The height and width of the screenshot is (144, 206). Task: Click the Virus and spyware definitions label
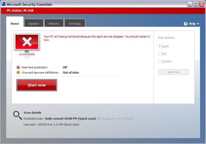tap(40, 73)
